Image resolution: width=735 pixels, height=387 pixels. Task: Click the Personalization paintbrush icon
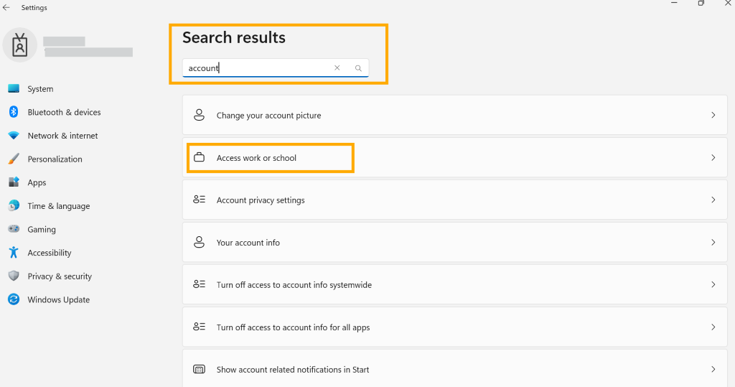pyautogui.click(x=14, y=159)
